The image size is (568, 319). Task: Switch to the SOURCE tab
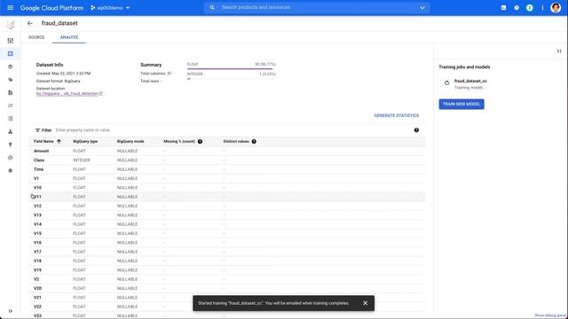tap(36, 37)
